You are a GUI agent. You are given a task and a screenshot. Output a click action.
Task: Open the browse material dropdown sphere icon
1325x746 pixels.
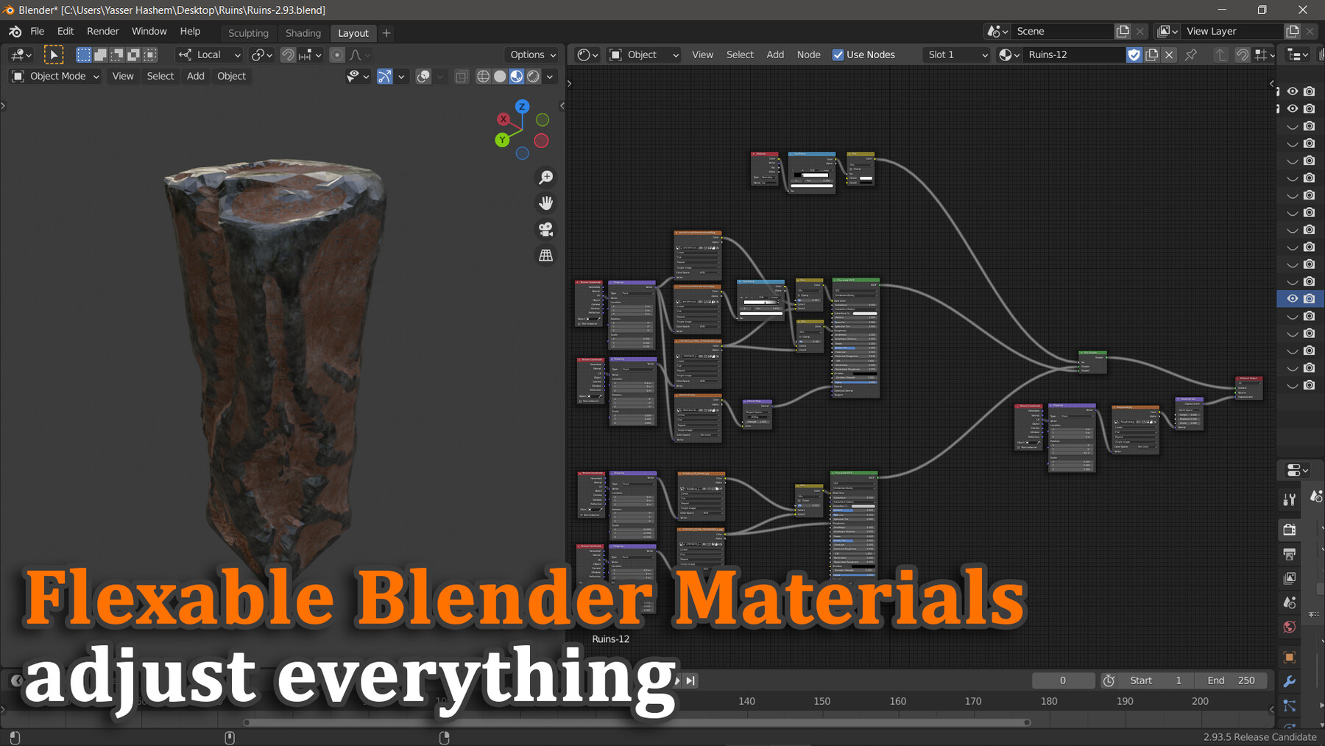pos(1009,54)
